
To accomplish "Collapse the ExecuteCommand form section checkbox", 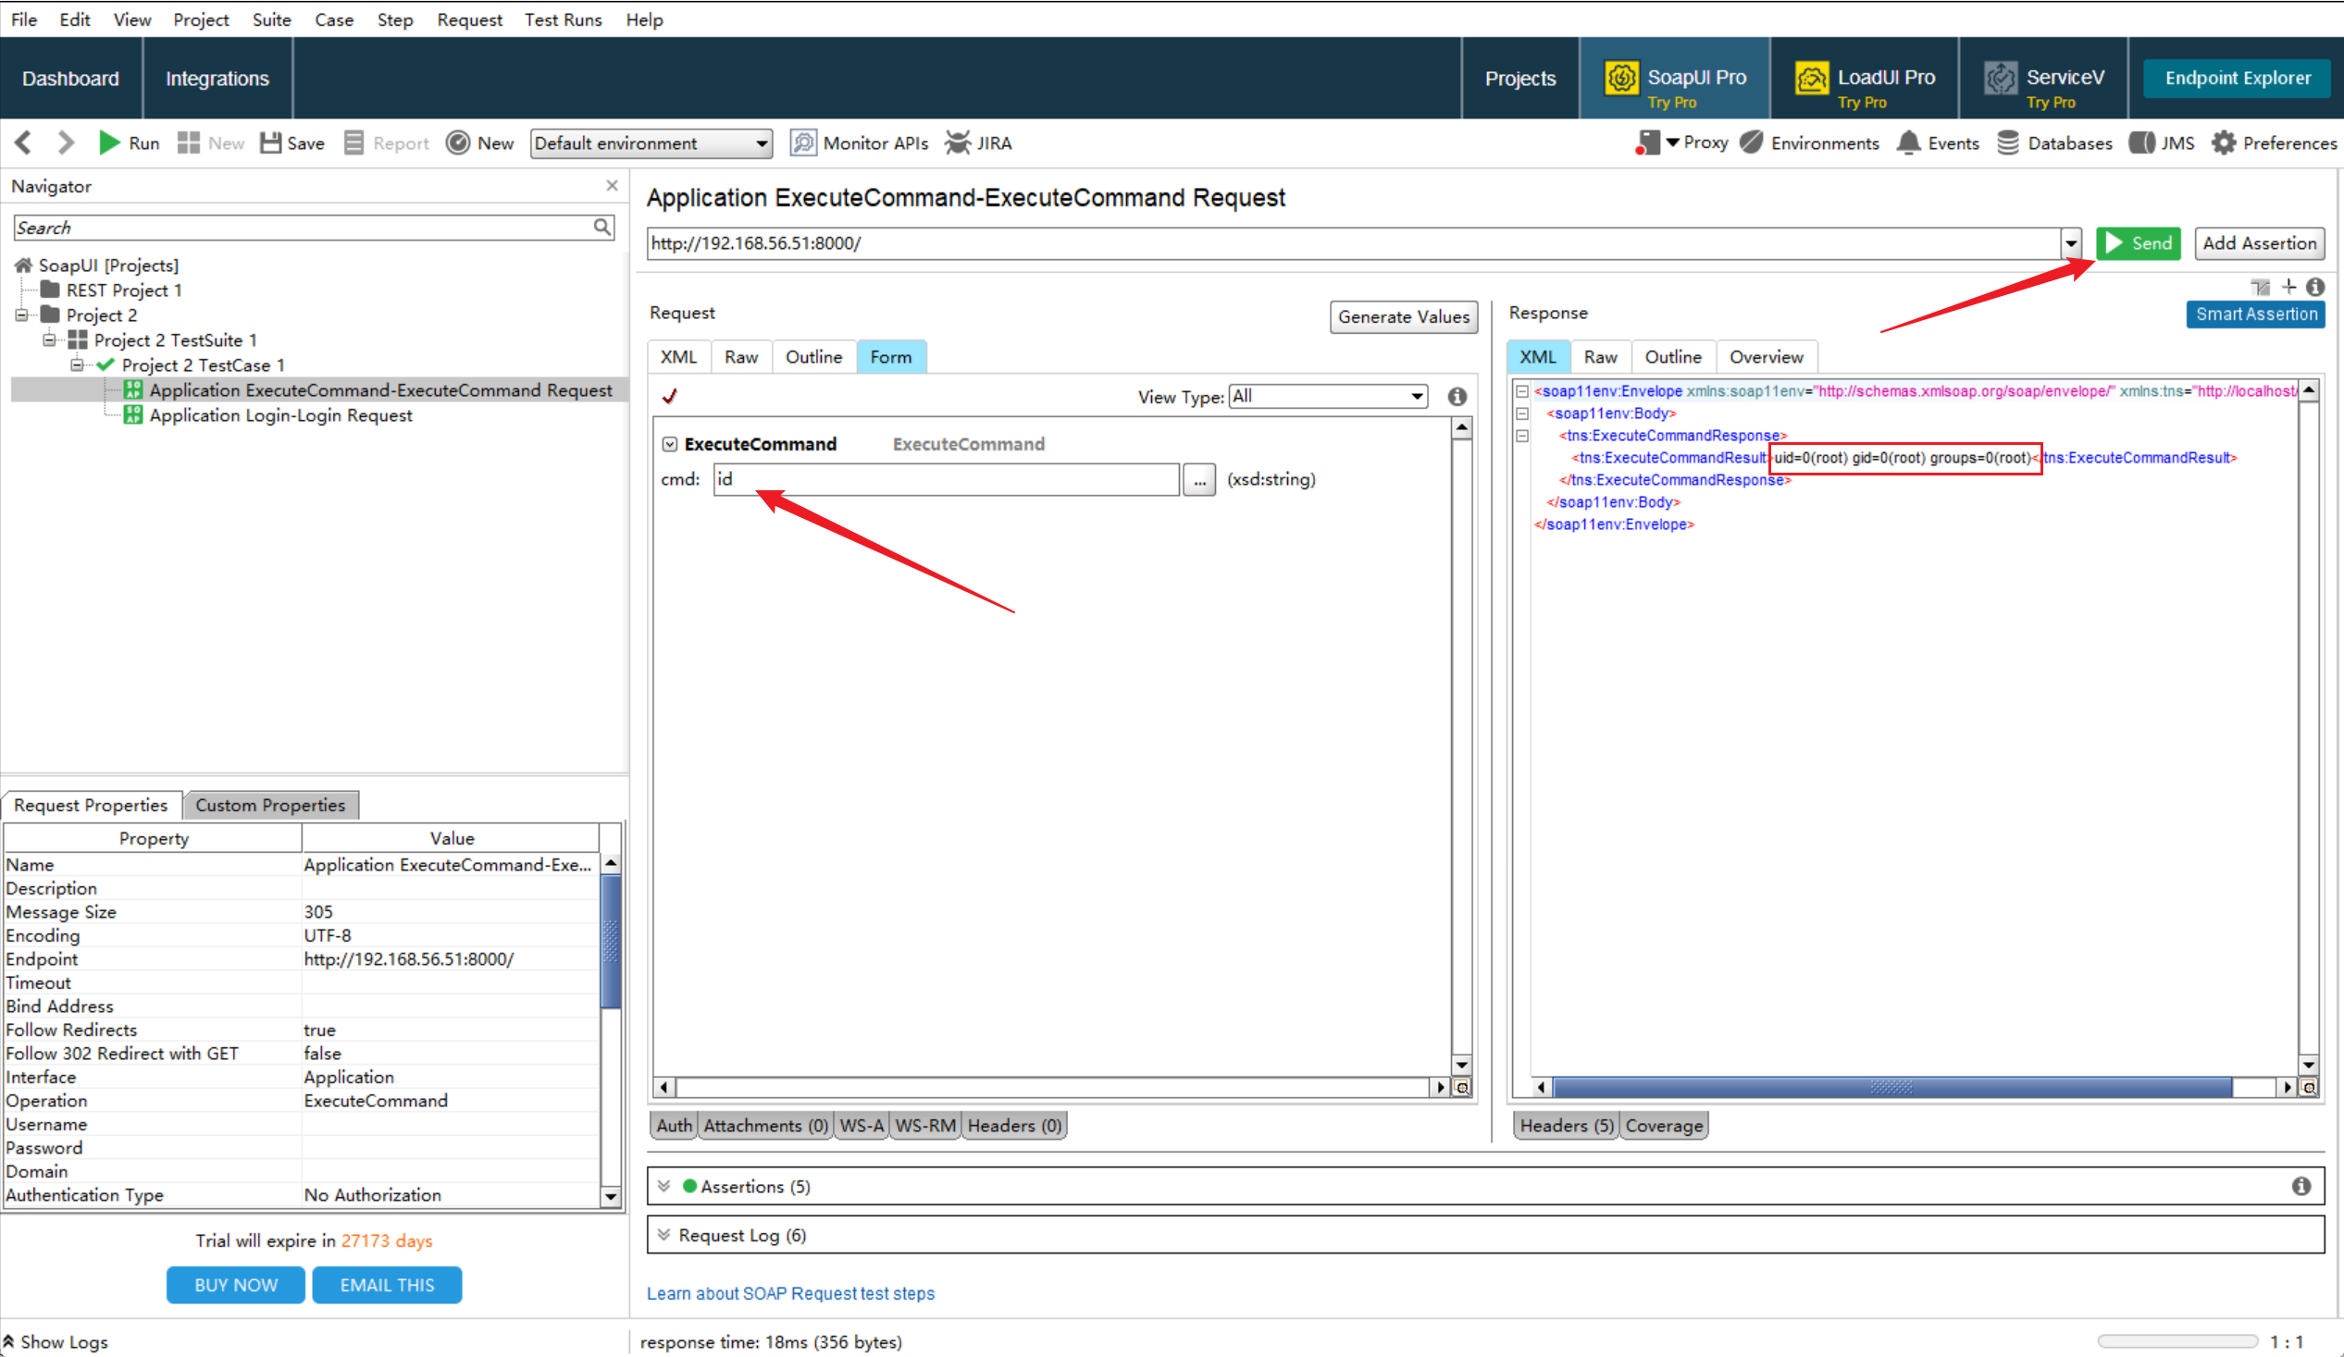I will click(670, 445).
